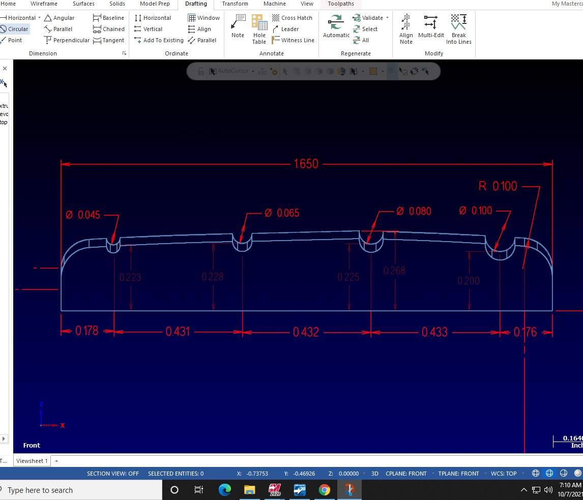Open Google Chrome from taskbar
The image size is (583, 500).
click(x=325, y=490)
